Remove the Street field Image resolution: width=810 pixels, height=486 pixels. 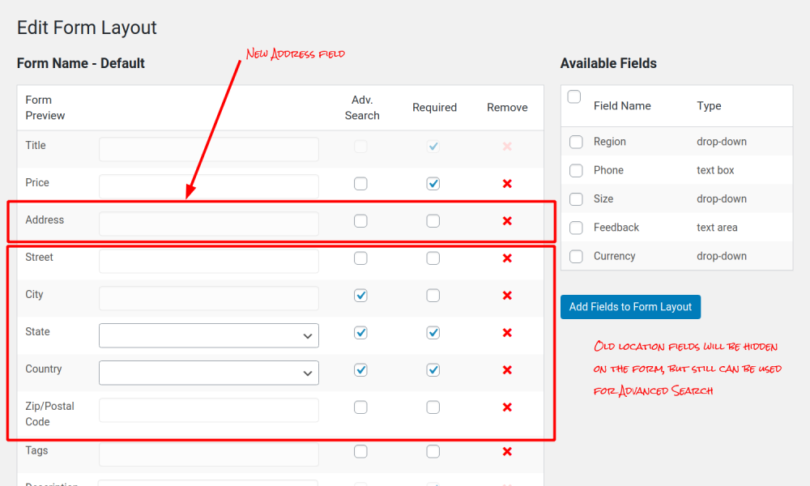pos(507,258)
